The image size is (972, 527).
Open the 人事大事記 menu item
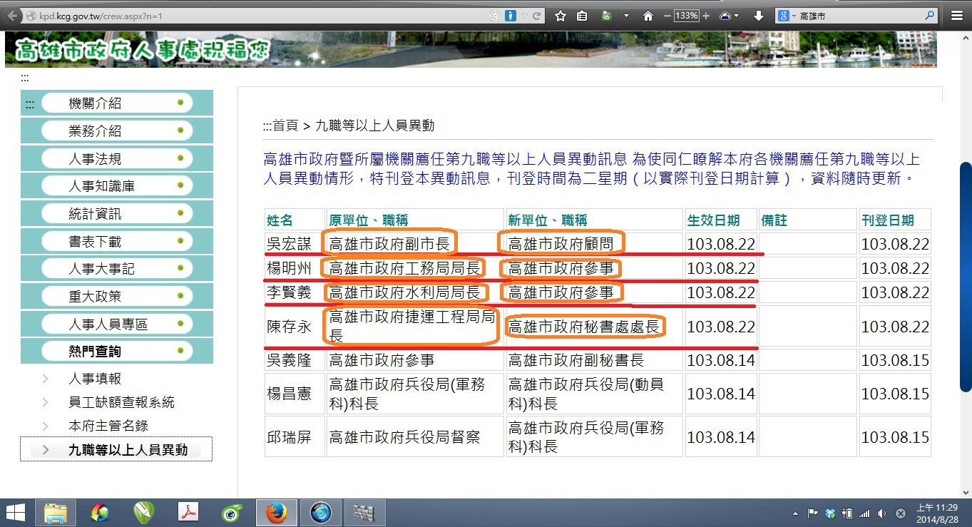click(x=117, y=269)
